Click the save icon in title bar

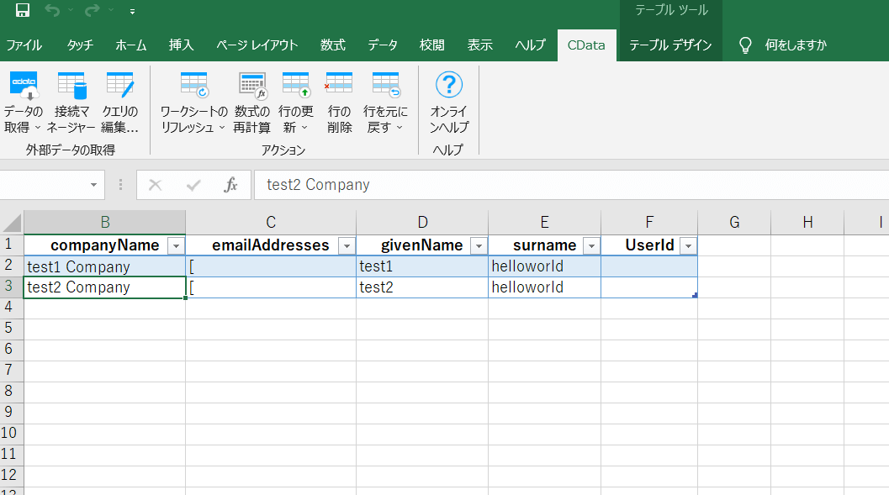(23, 11)
